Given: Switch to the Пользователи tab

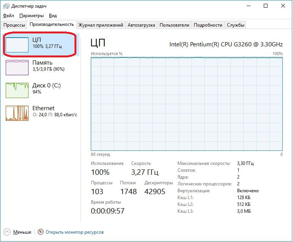Looking at the screenshot, I should pos(174,25).
